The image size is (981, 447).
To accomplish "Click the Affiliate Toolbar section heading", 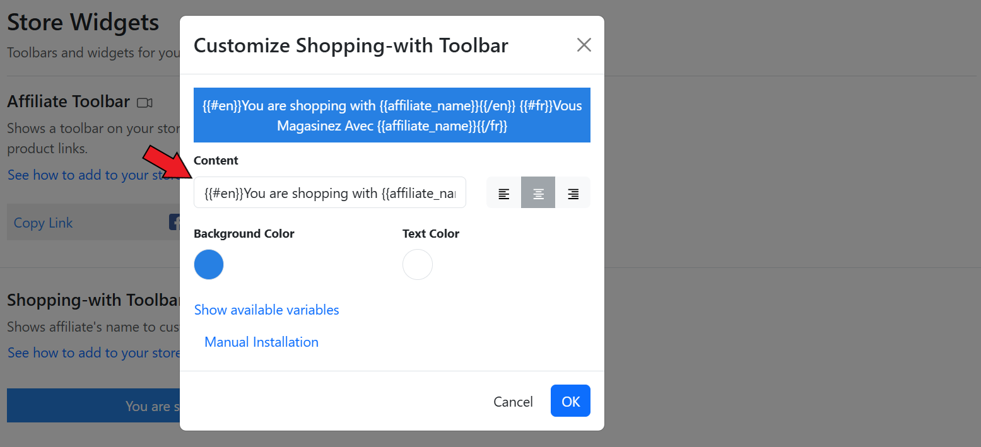I will (x=68, y=102).
